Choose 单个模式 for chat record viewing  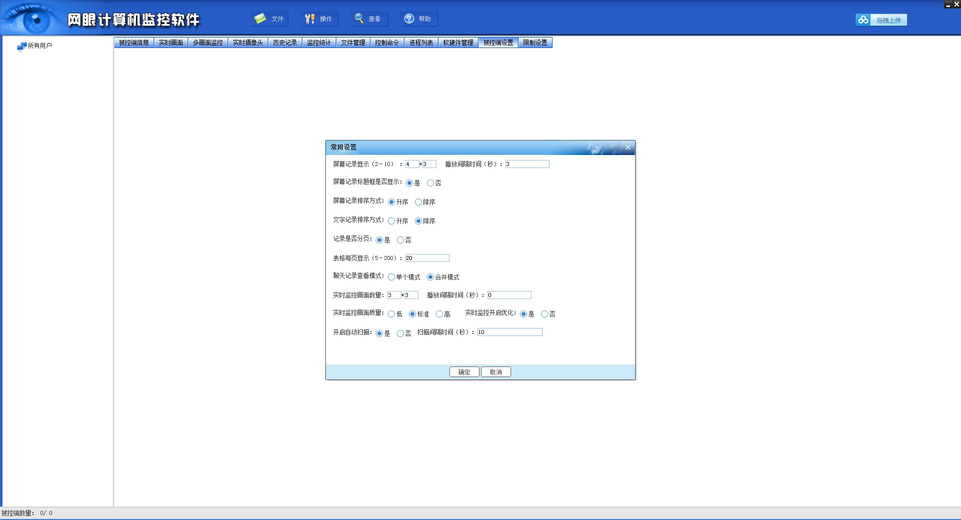pos(391,277)
